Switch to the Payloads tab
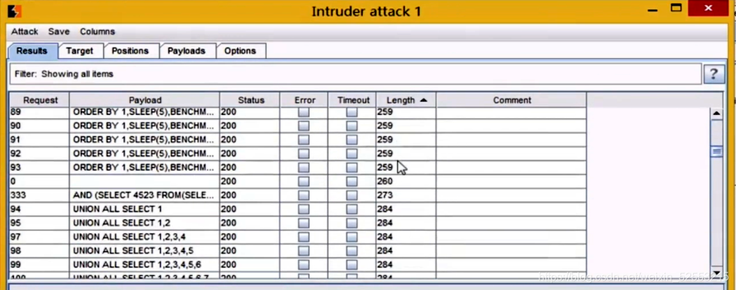Screen dimensions: 736x290 [187, 50]
